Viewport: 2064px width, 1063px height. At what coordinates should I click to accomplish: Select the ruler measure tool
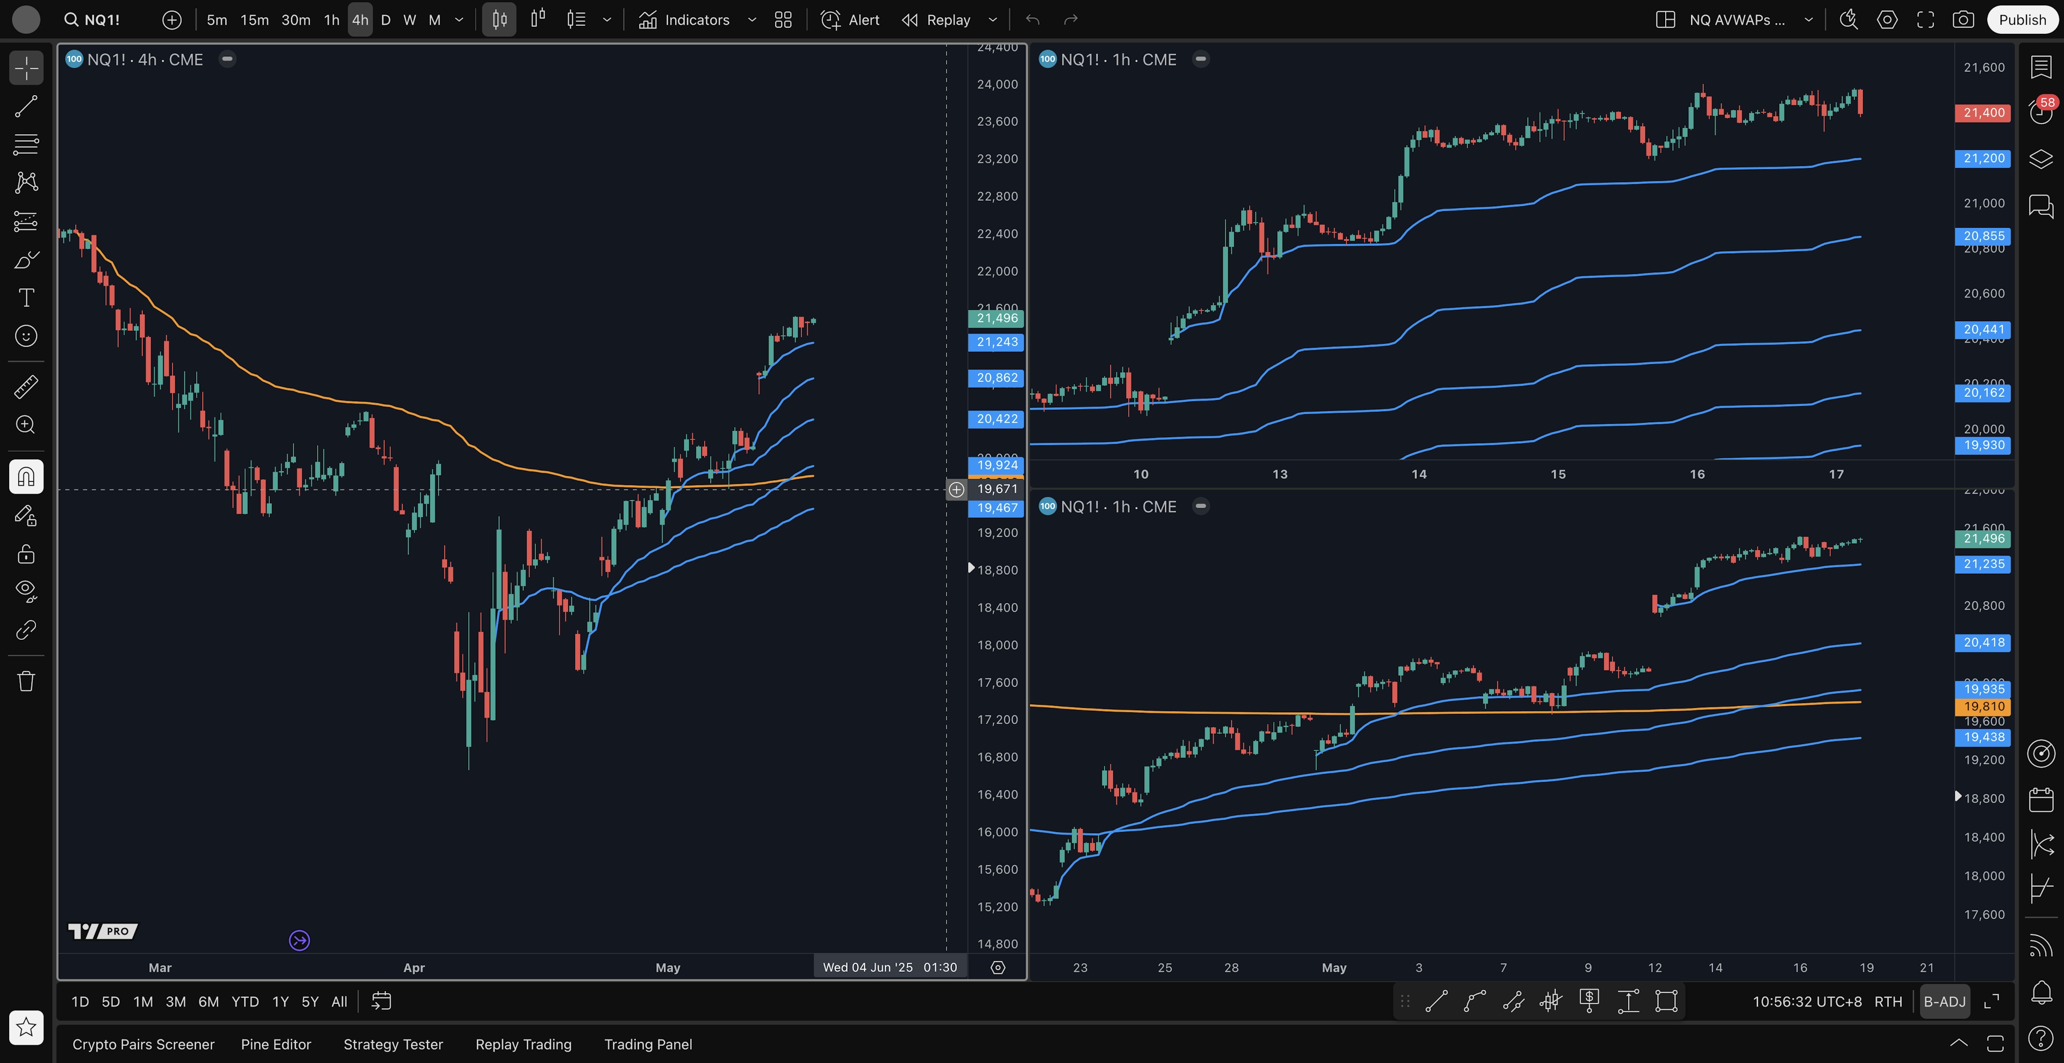point(26,387)
